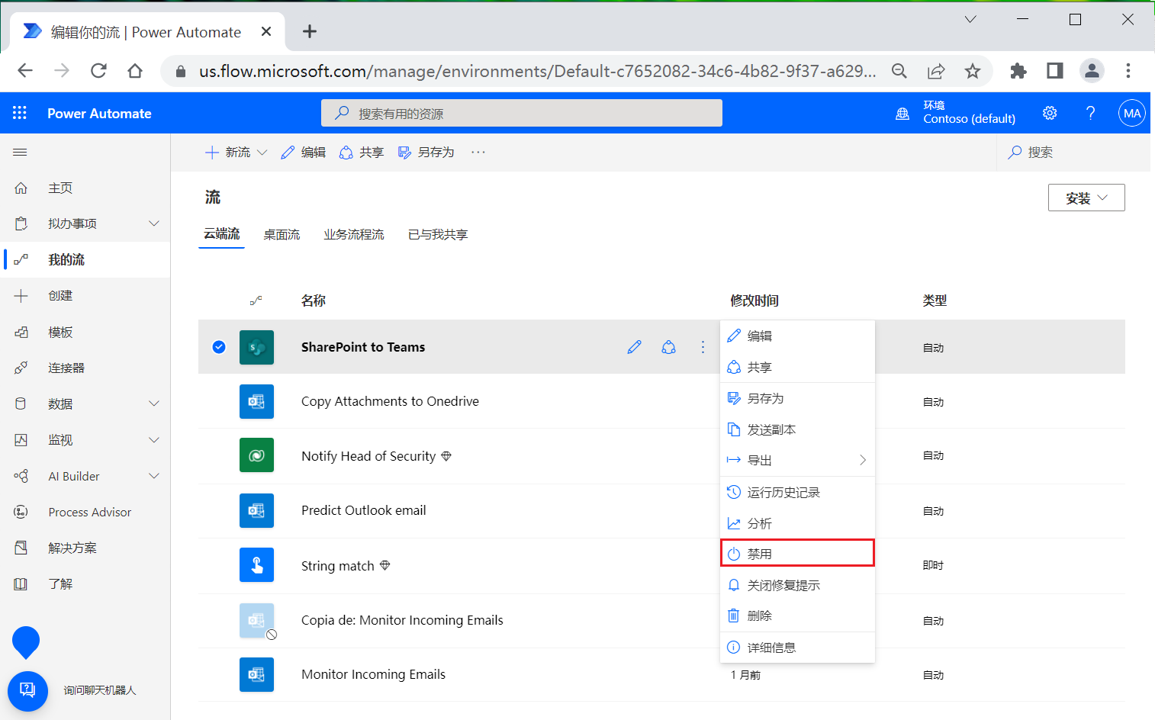Reload the page

(x=98, y=71)
